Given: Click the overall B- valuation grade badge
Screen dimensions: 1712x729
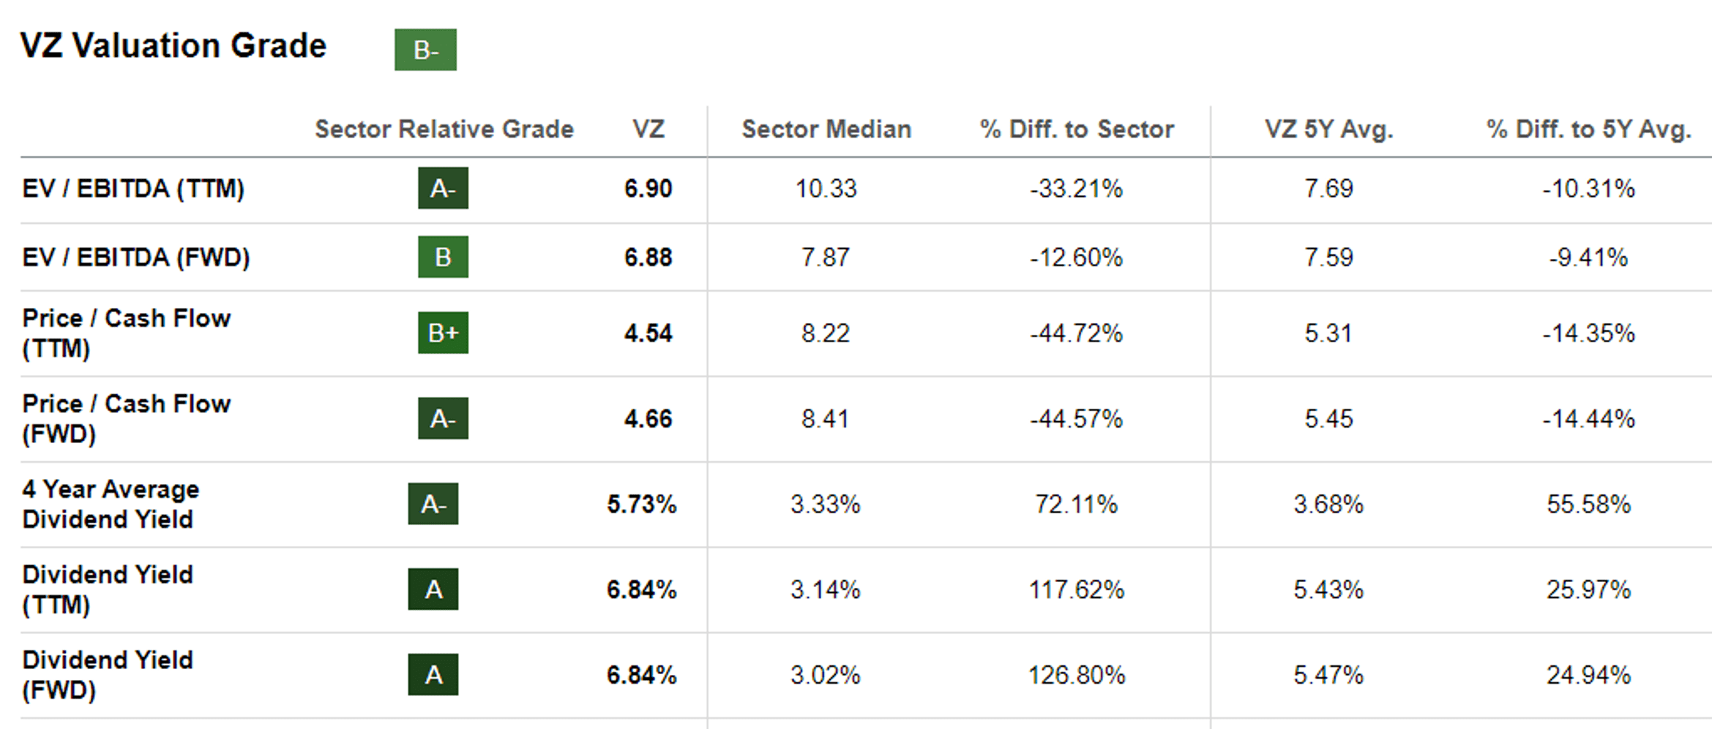Looking at the screenshot, I should click(425, 50).
